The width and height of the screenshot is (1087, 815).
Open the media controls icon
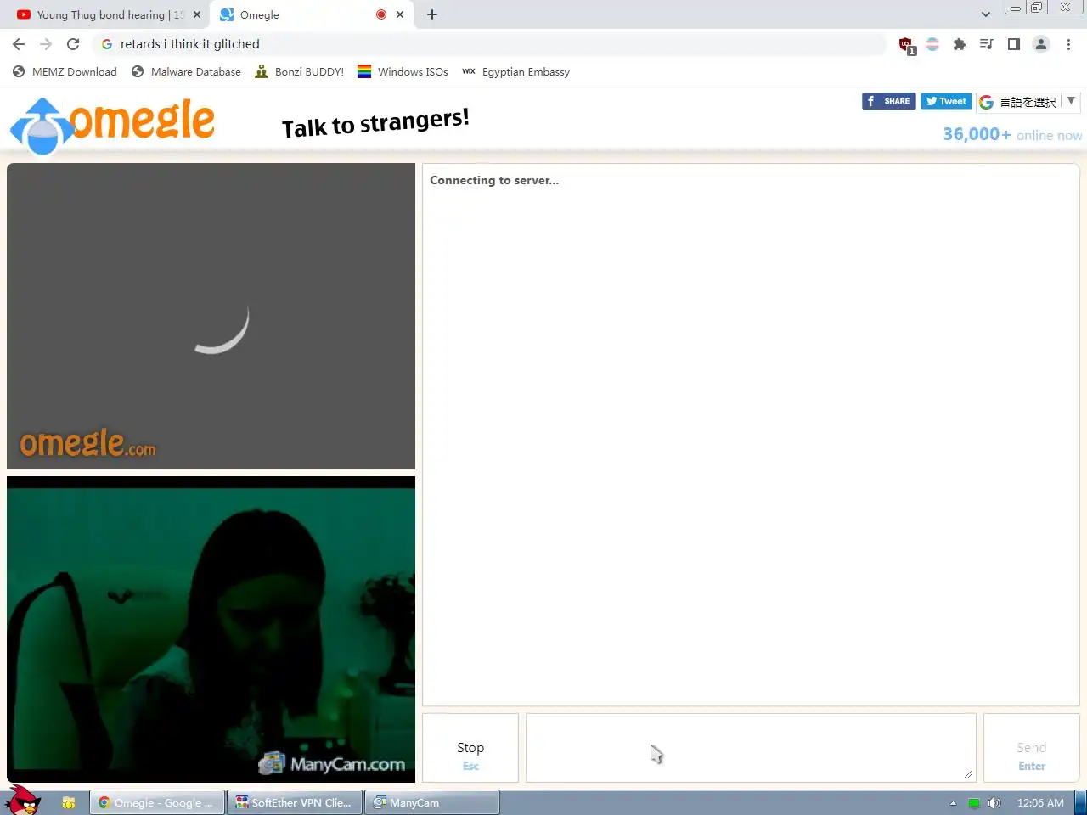coord(987,44)
